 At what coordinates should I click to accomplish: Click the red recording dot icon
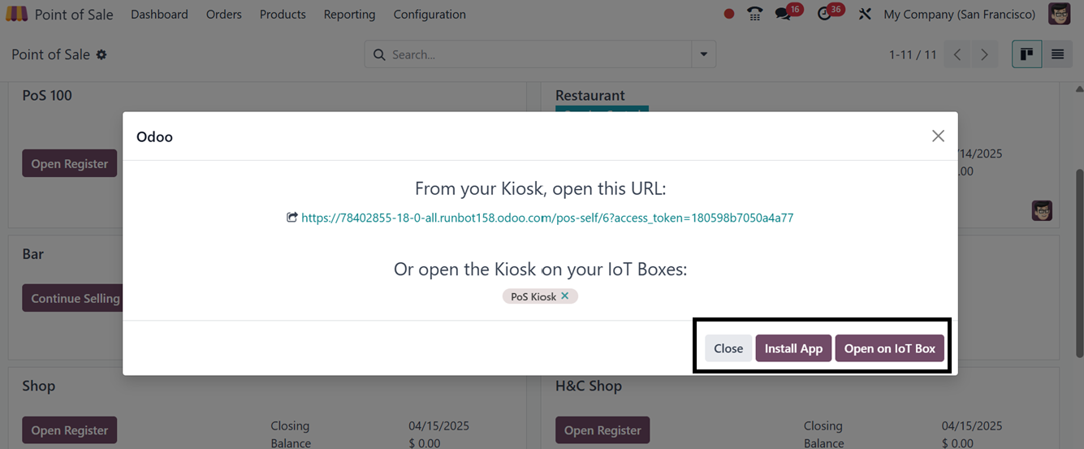coord(729,14)
